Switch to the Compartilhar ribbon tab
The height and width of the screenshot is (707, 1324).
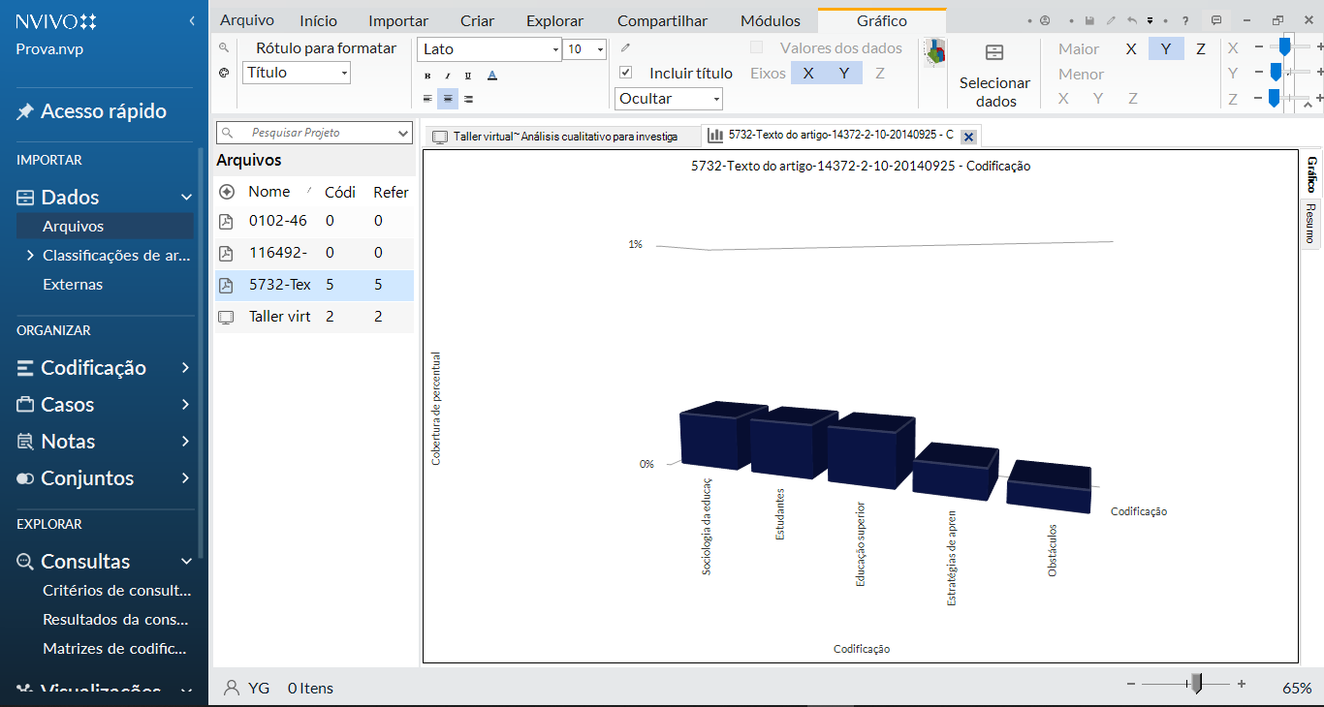point(662,20)
